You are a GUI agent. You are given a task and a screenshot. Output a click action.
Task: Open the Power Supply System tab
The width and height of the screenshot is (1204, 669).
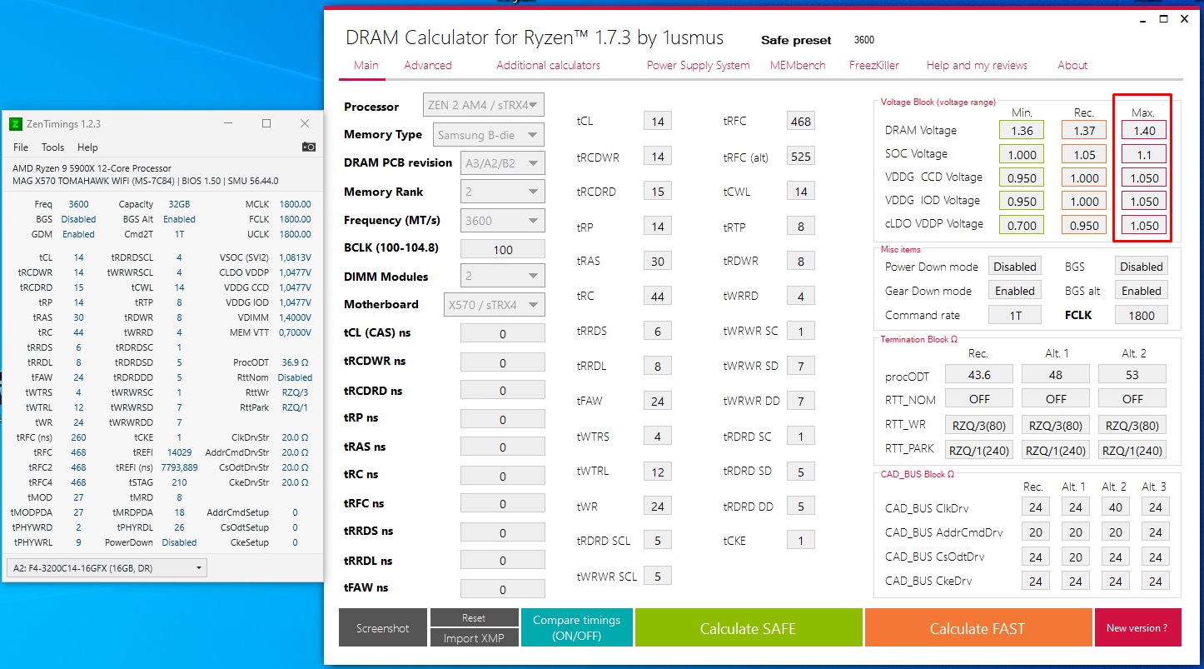699,65
